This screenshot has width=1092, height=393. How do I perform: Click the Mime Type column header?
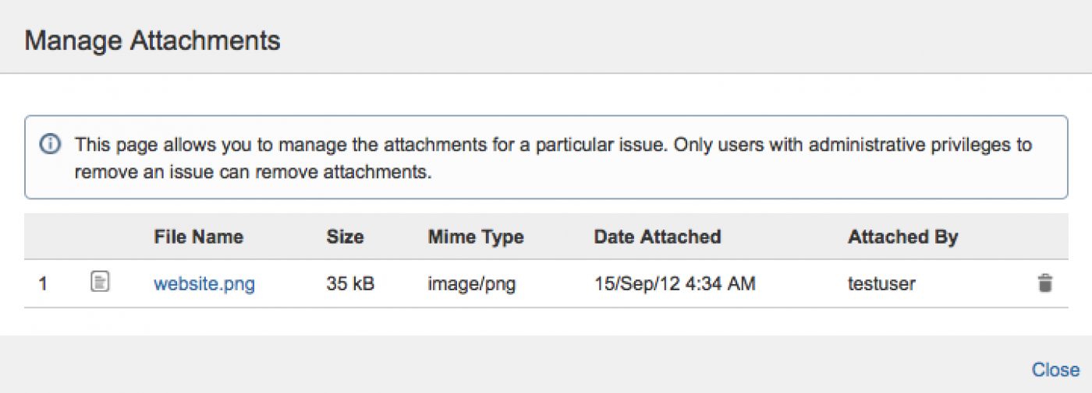point(475,237)
